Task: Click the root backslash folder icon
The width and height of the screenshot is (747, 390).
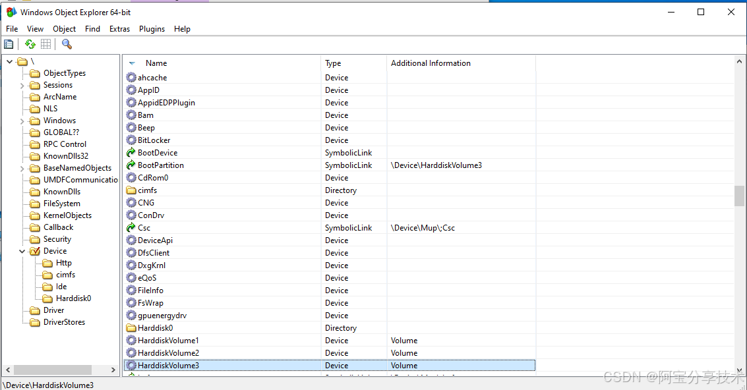Action: [x=22, y=61]
